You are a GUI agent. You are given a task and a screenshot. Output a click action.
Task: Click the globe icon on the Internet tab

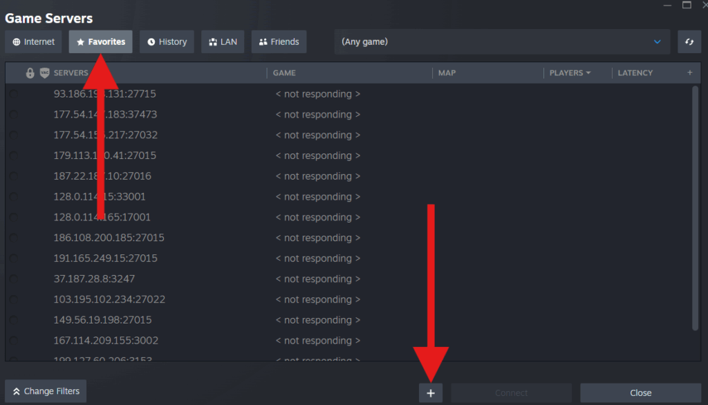click(x=15, y=41)
